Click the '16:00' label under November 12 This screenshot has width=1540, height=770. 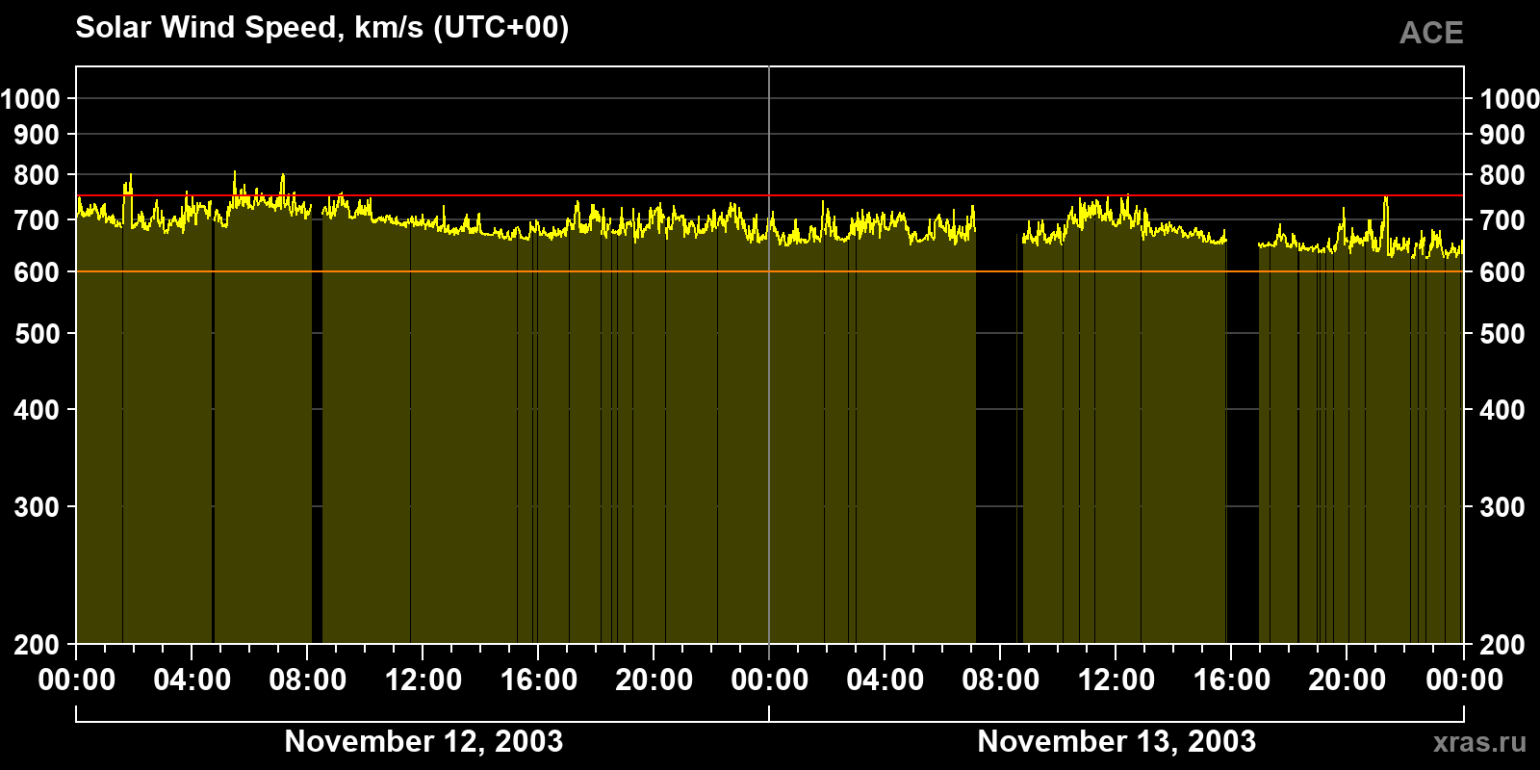539,680
